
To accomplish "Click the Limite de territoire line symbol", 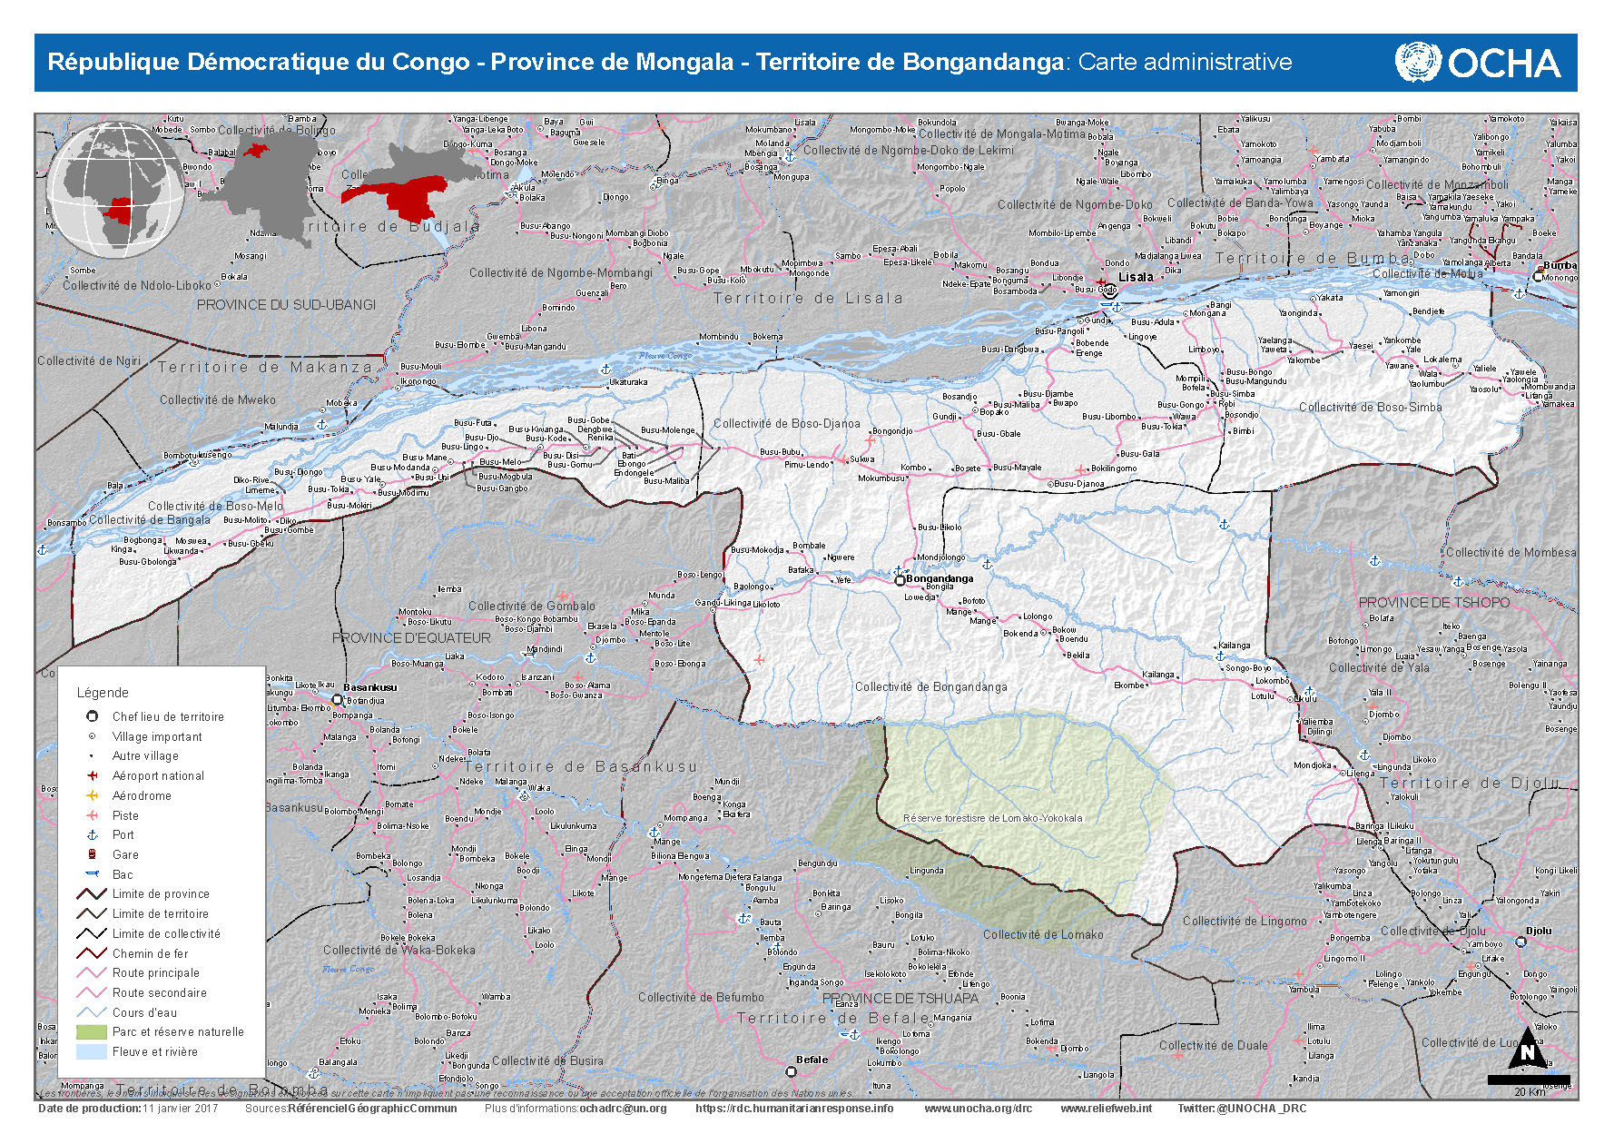I will tap(92, 913).
